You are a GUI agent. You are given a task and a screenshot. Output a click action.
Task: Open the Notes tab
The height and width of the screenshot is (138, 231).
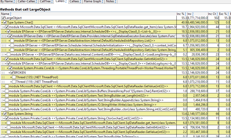110,2
